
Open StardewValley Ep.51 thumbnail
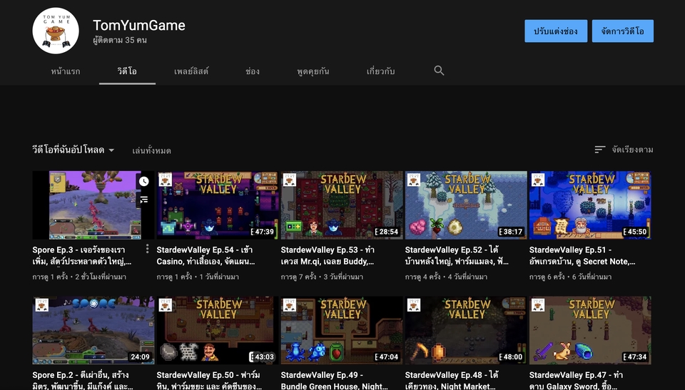click(x=590, y=205)
